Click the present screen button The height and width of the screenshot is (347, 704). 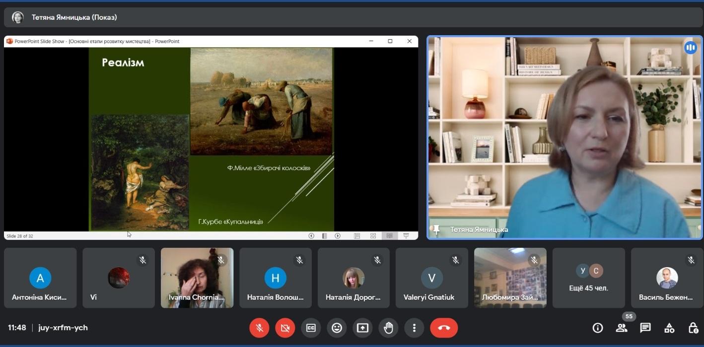pyautogui.click(x=362, y=328)
